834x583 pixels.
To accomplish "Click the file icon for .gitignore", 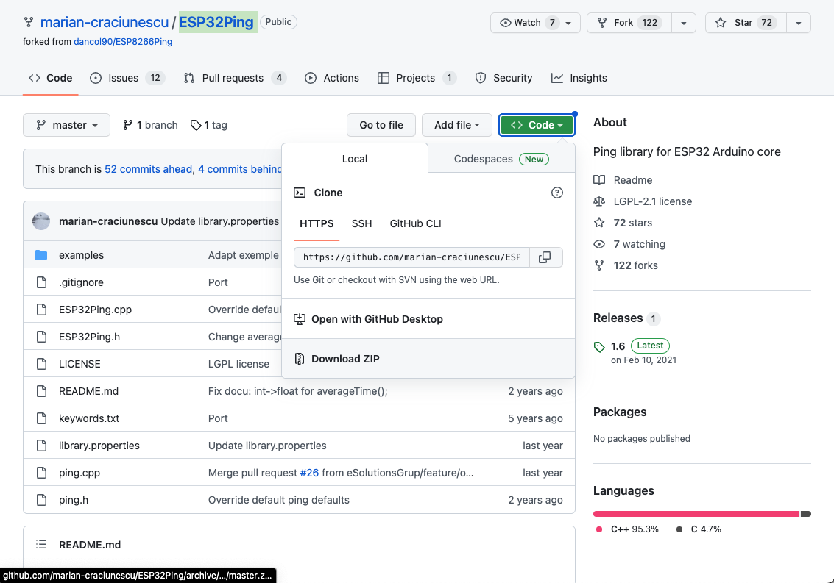I will 41,282.
